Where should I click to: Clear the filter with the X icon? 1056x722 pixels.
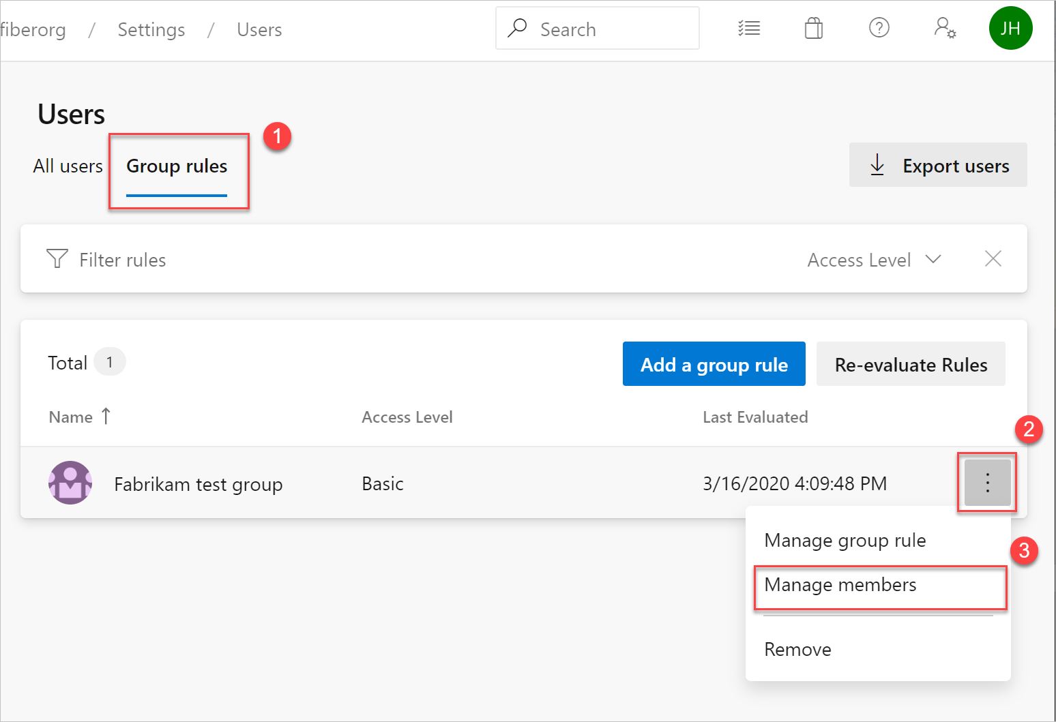(993, 259)
